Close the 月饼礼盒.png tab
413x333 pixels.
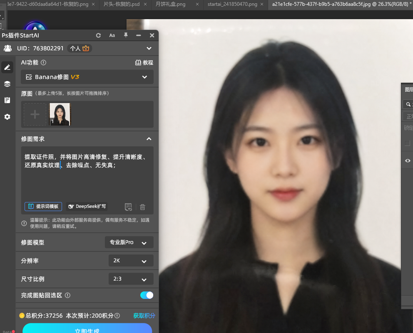click(197, 4)
